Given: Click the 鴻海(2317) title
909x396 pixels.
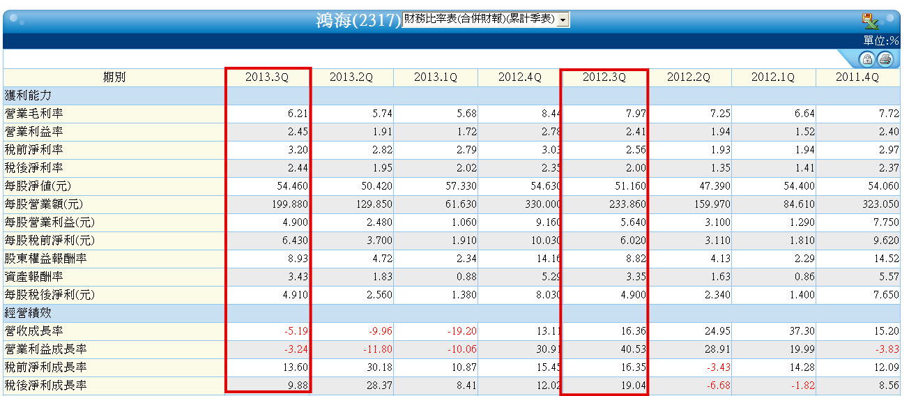Looking at the screenshot, I should (x=358, y=20).
